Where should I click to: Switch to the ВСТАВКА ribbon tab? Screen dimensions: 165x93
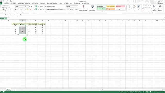coord(13,3)
